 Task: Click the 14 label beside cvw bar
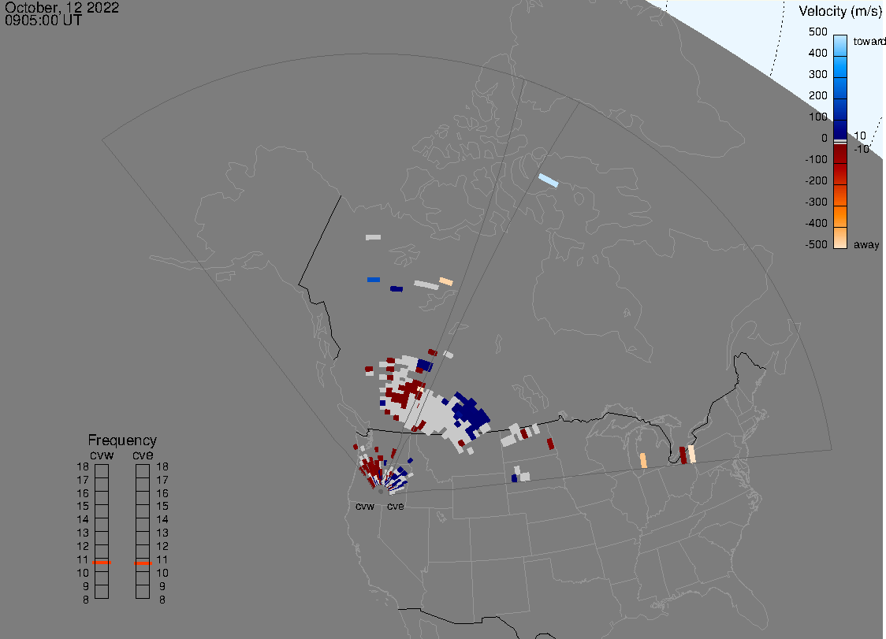pyautogui.click(x=83, y=520)
